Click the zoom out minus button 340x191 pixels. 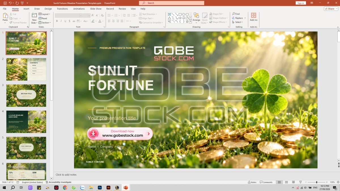click(306, 182)
